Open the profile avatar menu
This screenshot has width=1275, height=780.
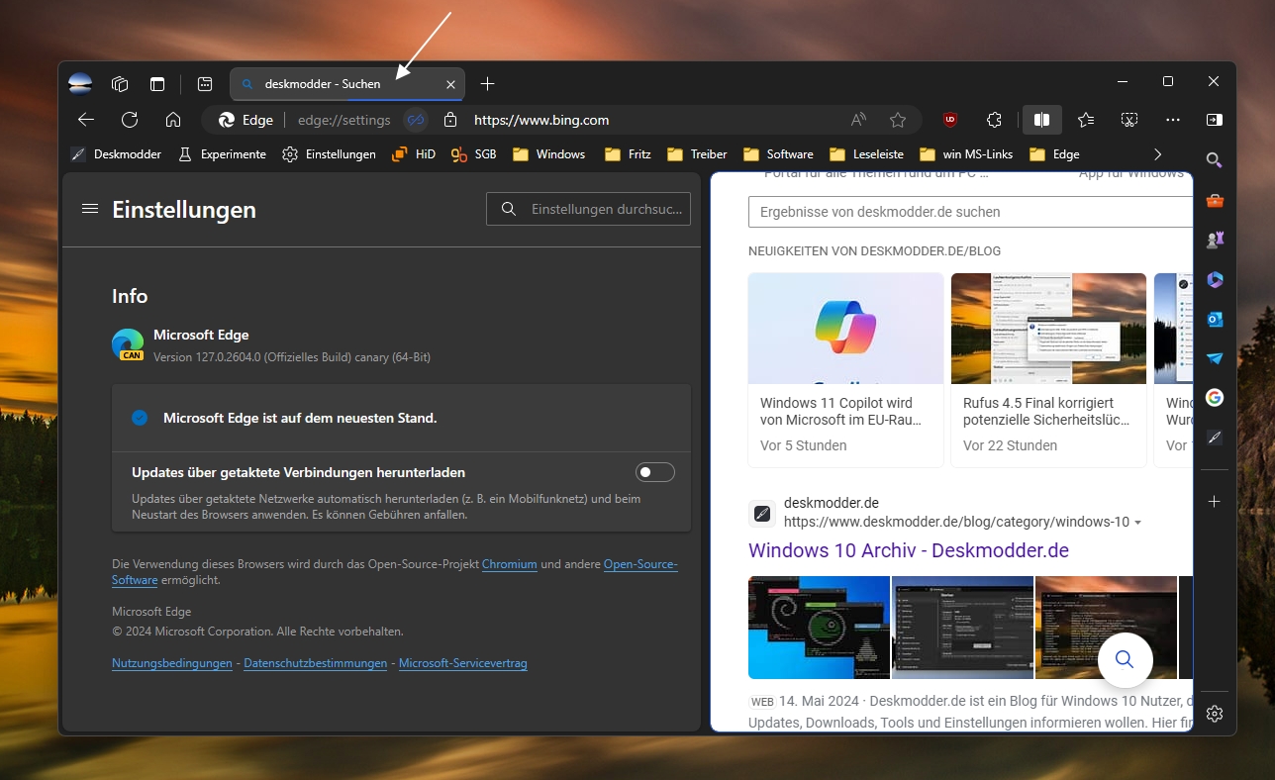click(x=80, y=84)
